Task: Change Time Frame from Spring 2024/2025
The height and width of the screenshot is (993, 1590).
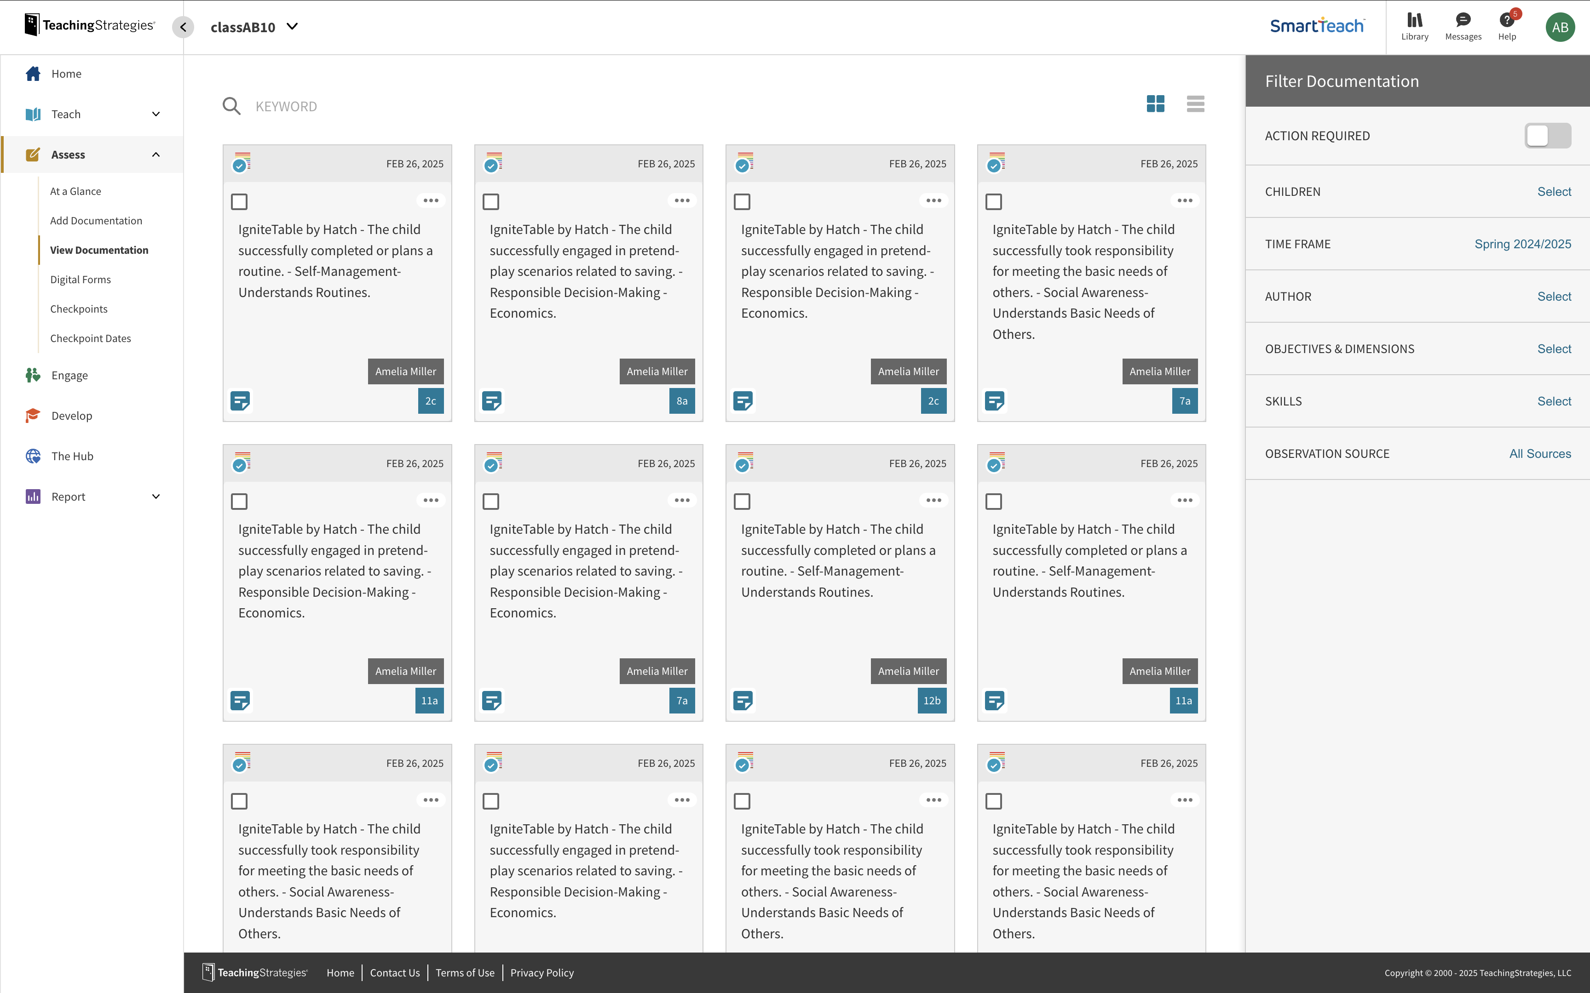Action: [x=1522, y=244]
